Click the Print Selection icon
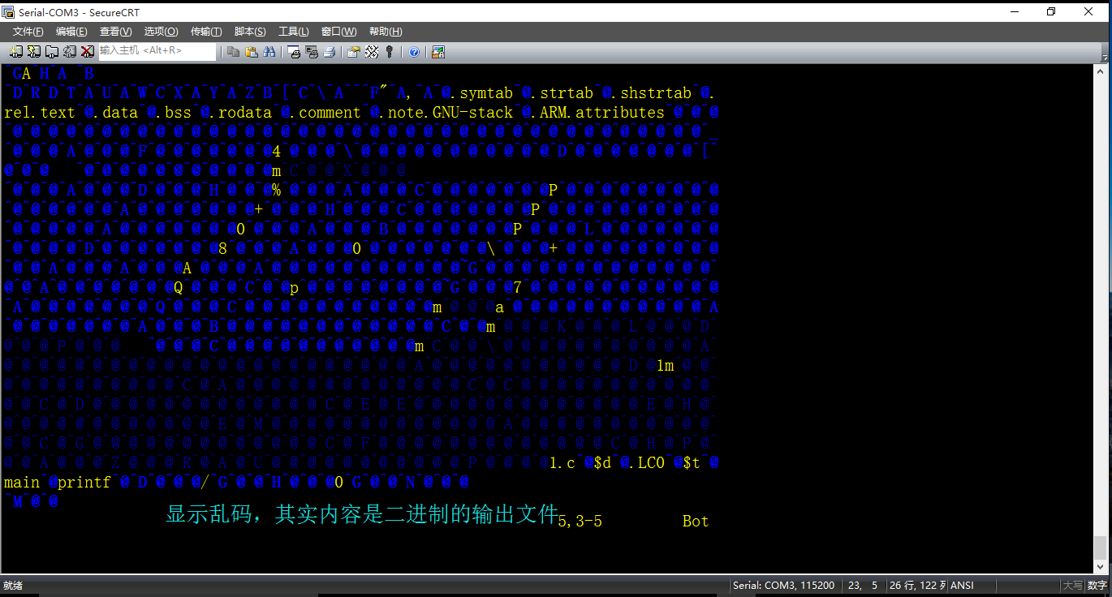 tap(312, 52)
